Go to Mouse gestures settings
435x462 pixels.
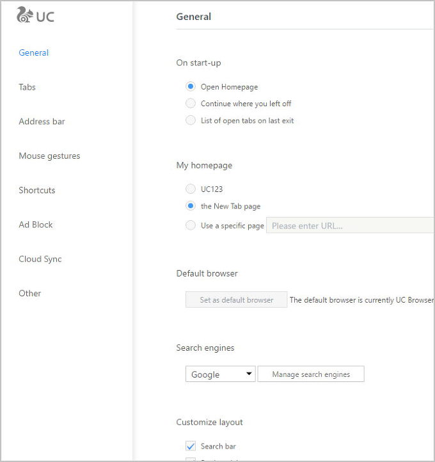click(49, 156)
